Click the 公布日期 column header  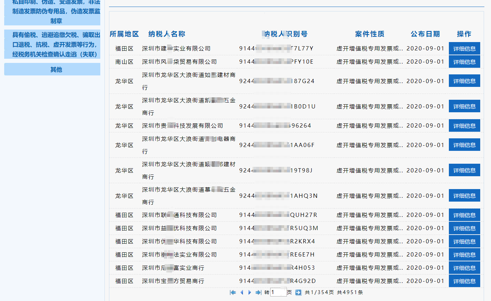pyautogui.click(x=425, y=34)
